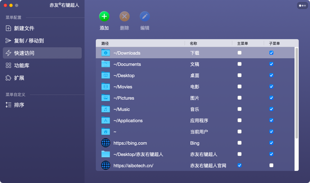Click the 功能库 grid icon

[x=8, y=65]
